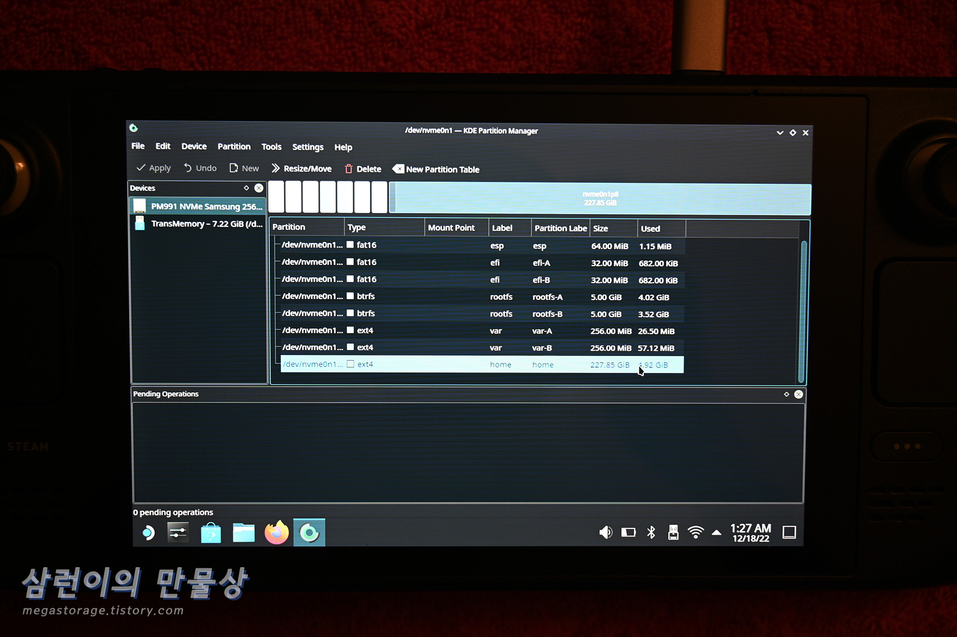Close the Devices panel
The height and width of the screenshot is (637, 957).
(259, 188)
